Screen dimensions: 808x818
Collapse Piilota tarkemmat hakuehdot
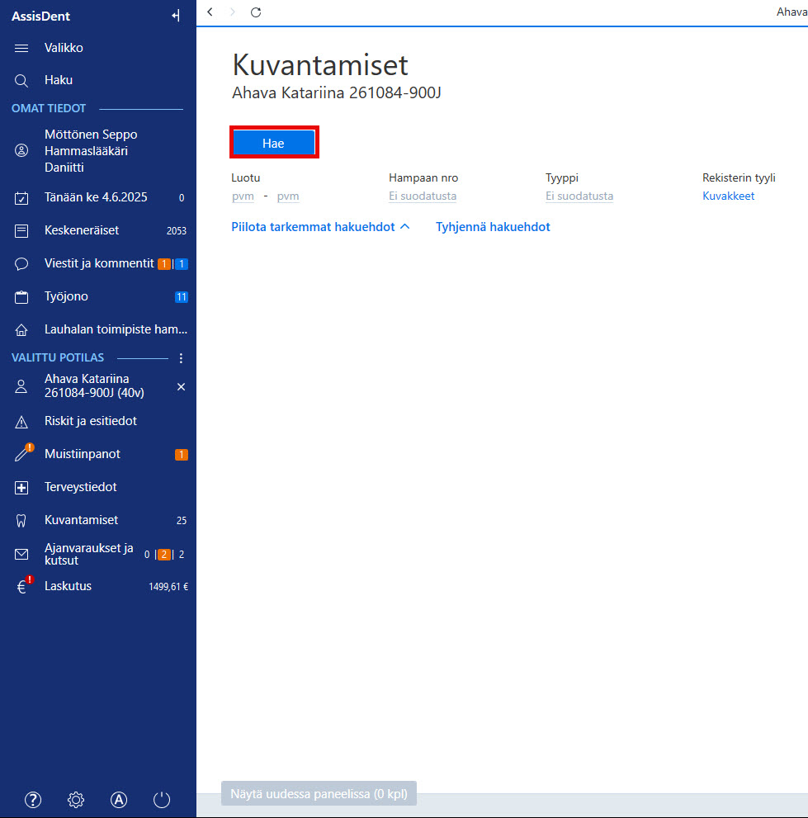tap(320, 228)
